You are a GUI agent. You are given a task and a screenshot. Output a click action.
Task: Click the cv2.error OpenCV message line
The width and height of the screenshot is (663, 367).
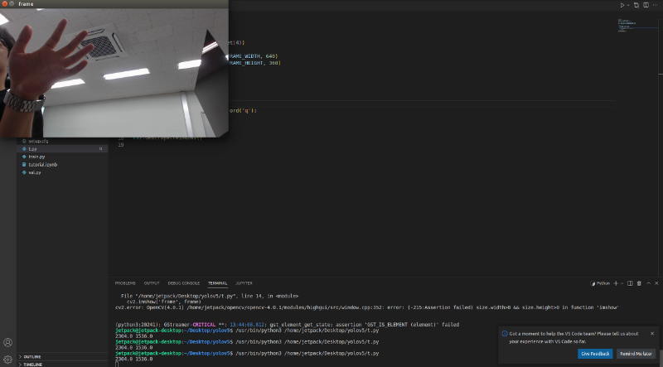(x=366, y=308)
